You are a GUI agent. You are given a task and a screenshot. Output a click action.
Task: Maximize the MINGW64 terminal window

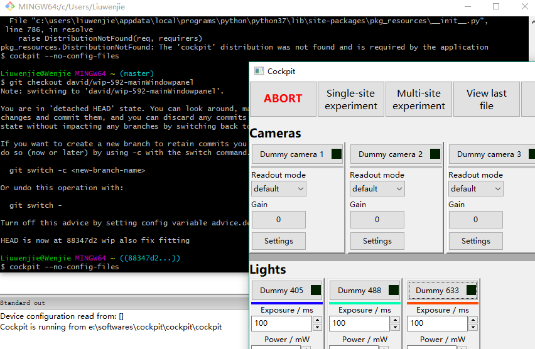[496, 6]
